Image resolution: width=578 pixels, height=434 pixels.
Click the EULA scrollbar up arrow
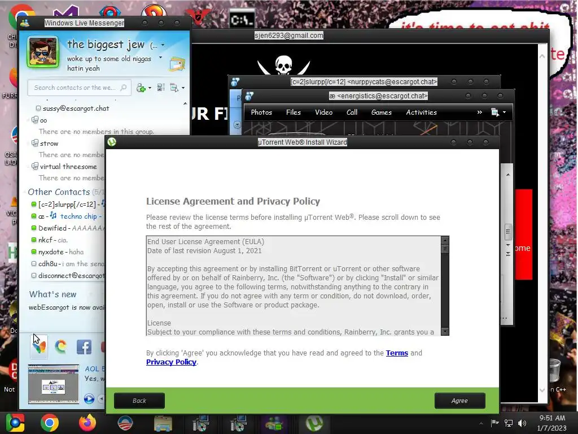445,240
